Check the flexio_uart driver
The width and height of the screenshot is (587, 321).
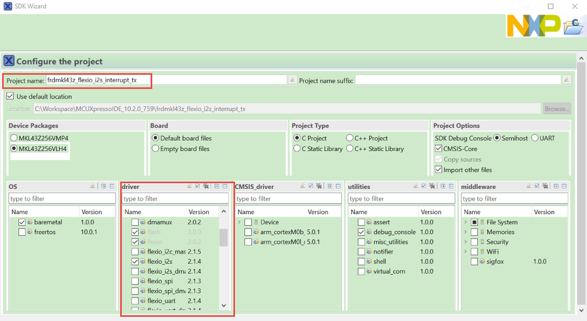pyautogui.click(x=135, y=300)
